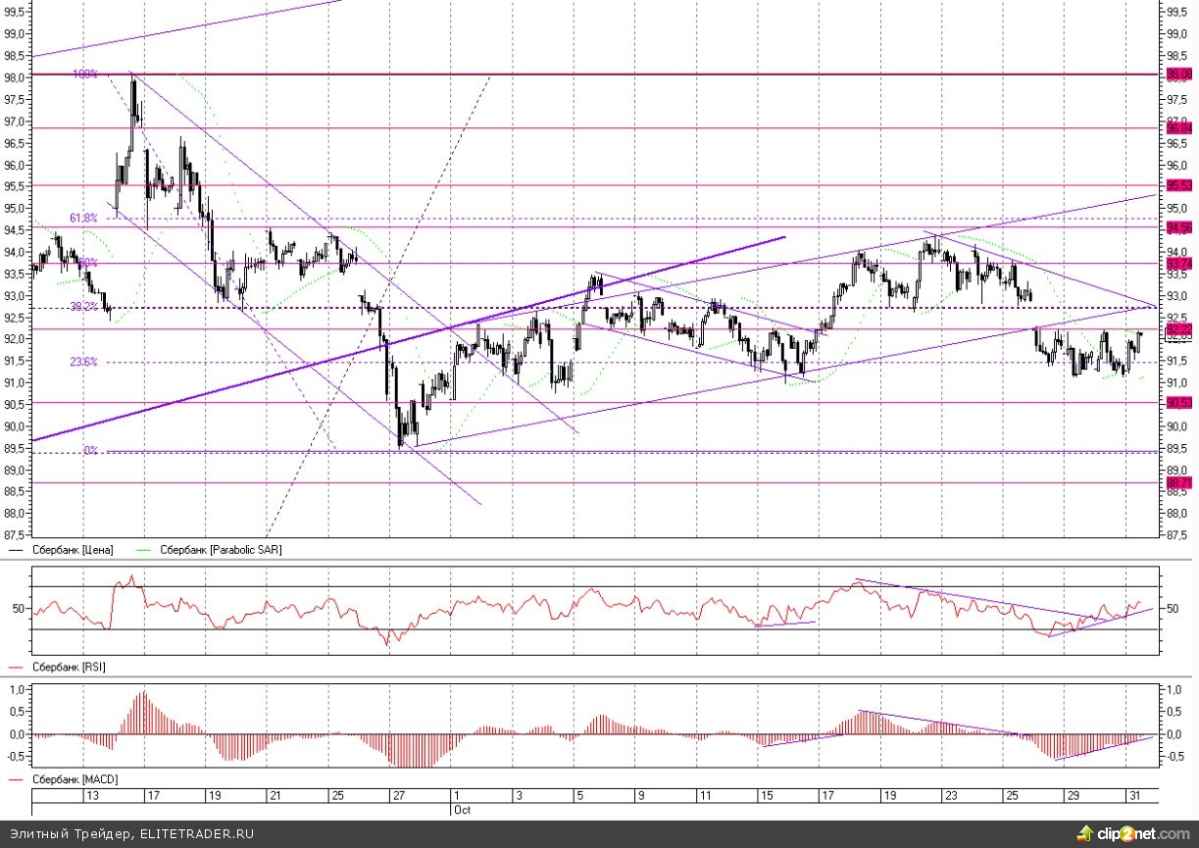
Task: Select the Сбербанк [RSI] indicator label
Action: (x=69, y=667)
